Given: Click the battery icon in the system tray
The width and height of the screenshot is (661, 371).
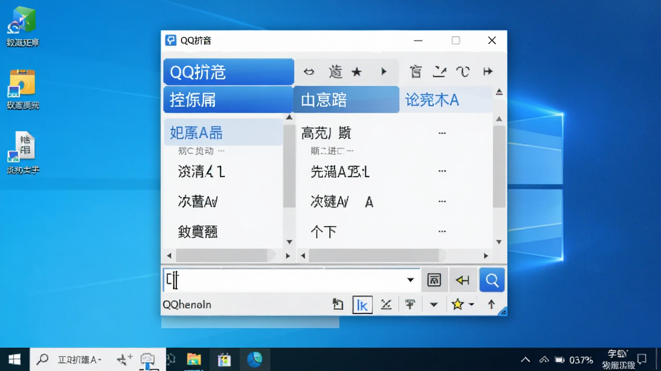Looking at the screenshot, I should click(560, 359).
